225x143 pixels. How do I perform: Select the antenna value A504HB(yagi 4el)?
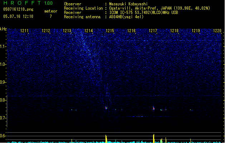126,17
